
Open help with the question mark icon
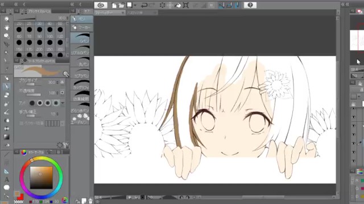pos(250,5)
